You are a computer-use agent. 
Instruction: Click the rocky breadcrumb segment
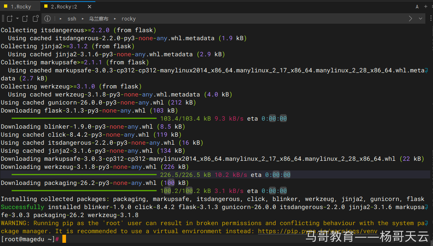tap(129, 19)
